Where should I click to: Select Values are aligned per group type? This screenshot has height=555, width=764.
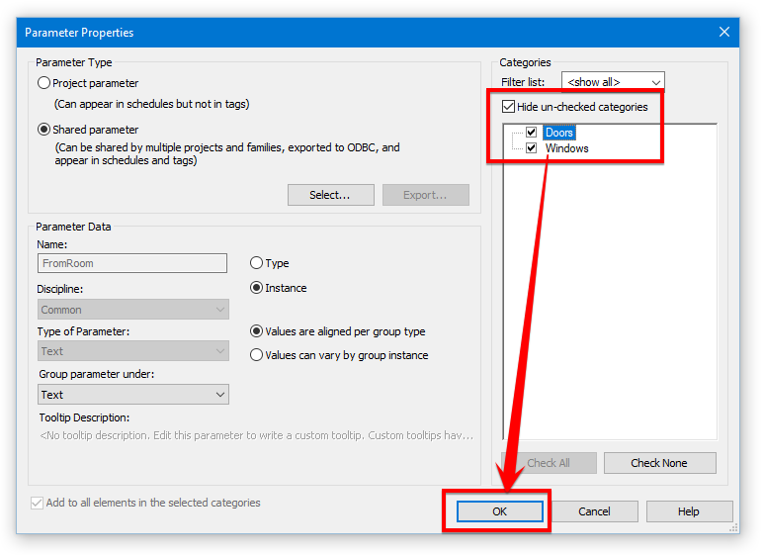click(x=256, y=331)
